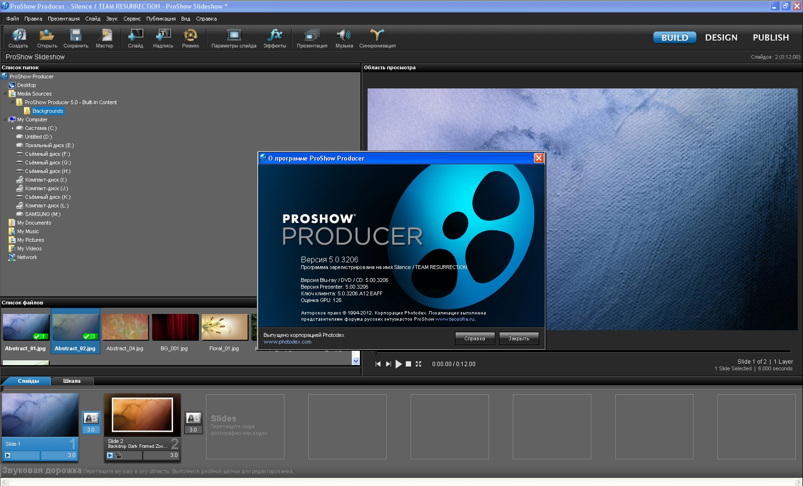Switch to the Шкала timeline tab
803x486 pixels.
coord(72,381)
